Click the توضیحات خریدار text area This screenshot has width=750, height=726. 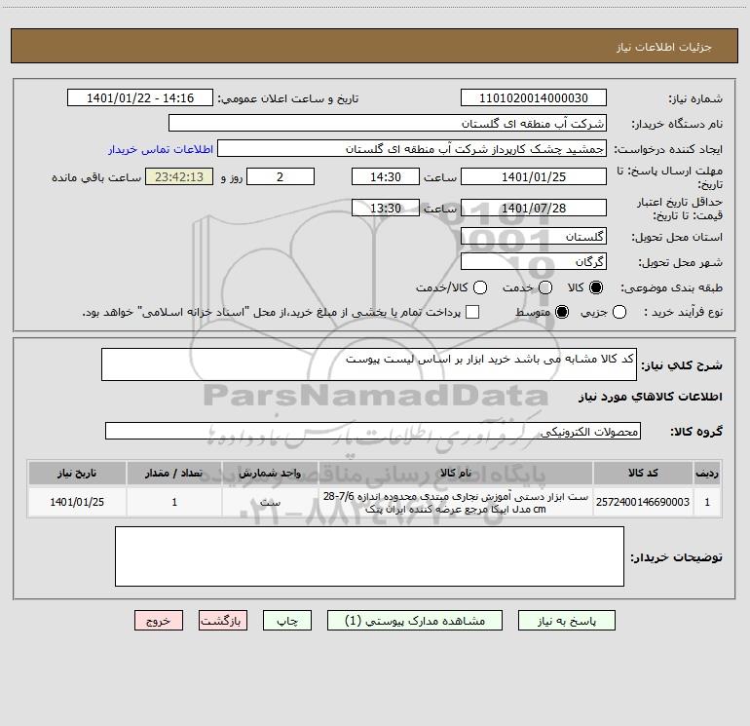(369, 556)
